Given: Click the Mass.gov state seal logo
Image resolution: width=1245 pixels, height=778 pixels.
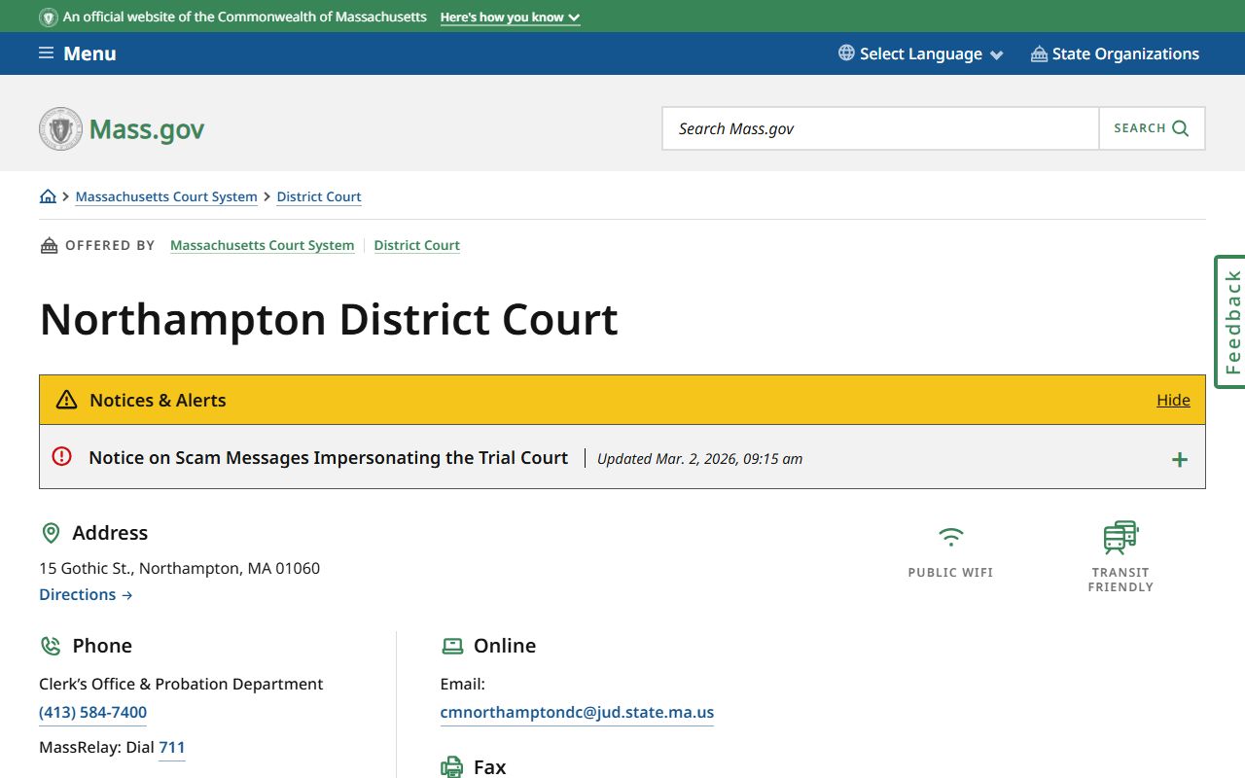Looking at the screenshot, I should coord(60,128).
